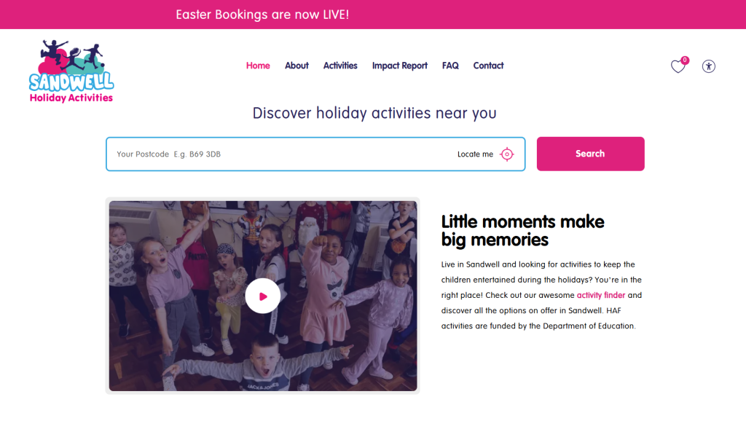Open the accessibility options icon
The width and height of the screenshot is (746, 421).
coord(708,66)
